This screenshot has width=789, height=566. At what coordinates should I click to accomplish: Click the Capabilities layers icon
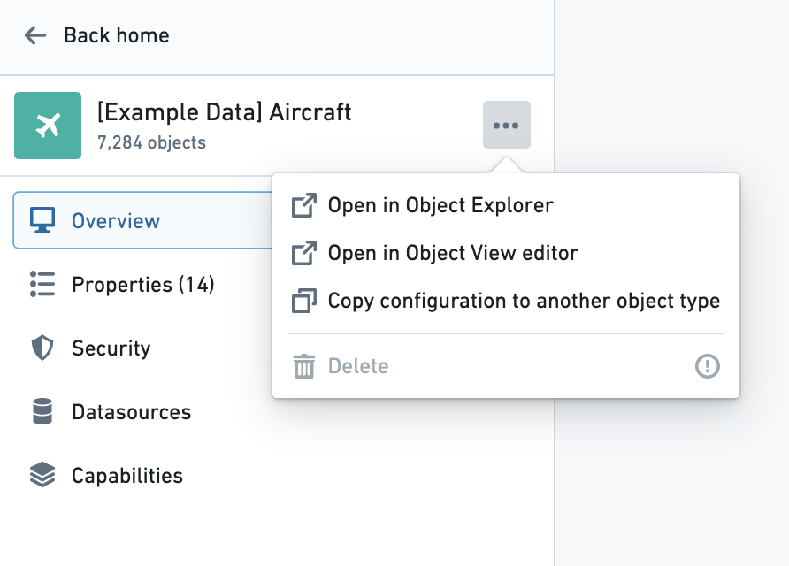click(42, 475)
